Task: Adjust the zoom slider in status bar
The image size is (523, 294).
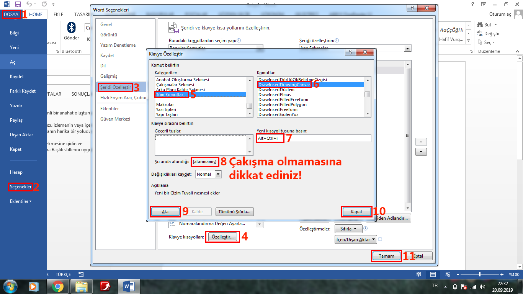Action: pyautogui.click(x=480, y=274)
